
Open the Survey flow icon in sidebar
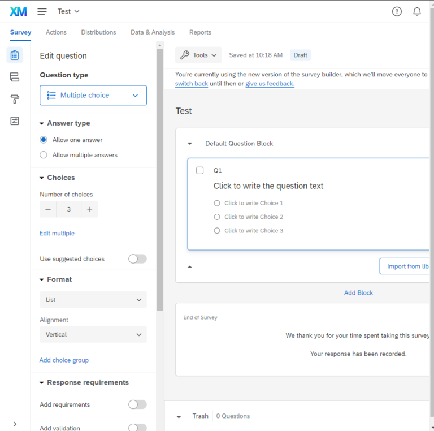[x=15, y=77]
